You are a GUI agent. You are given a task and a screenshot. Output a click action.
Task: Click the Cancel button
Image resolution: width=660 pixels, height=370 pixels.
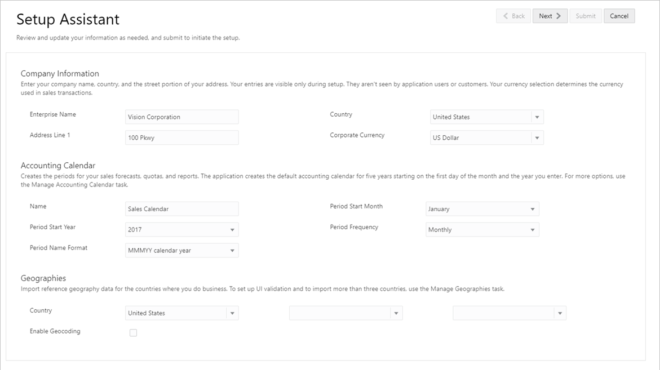(x=619, y=16)
